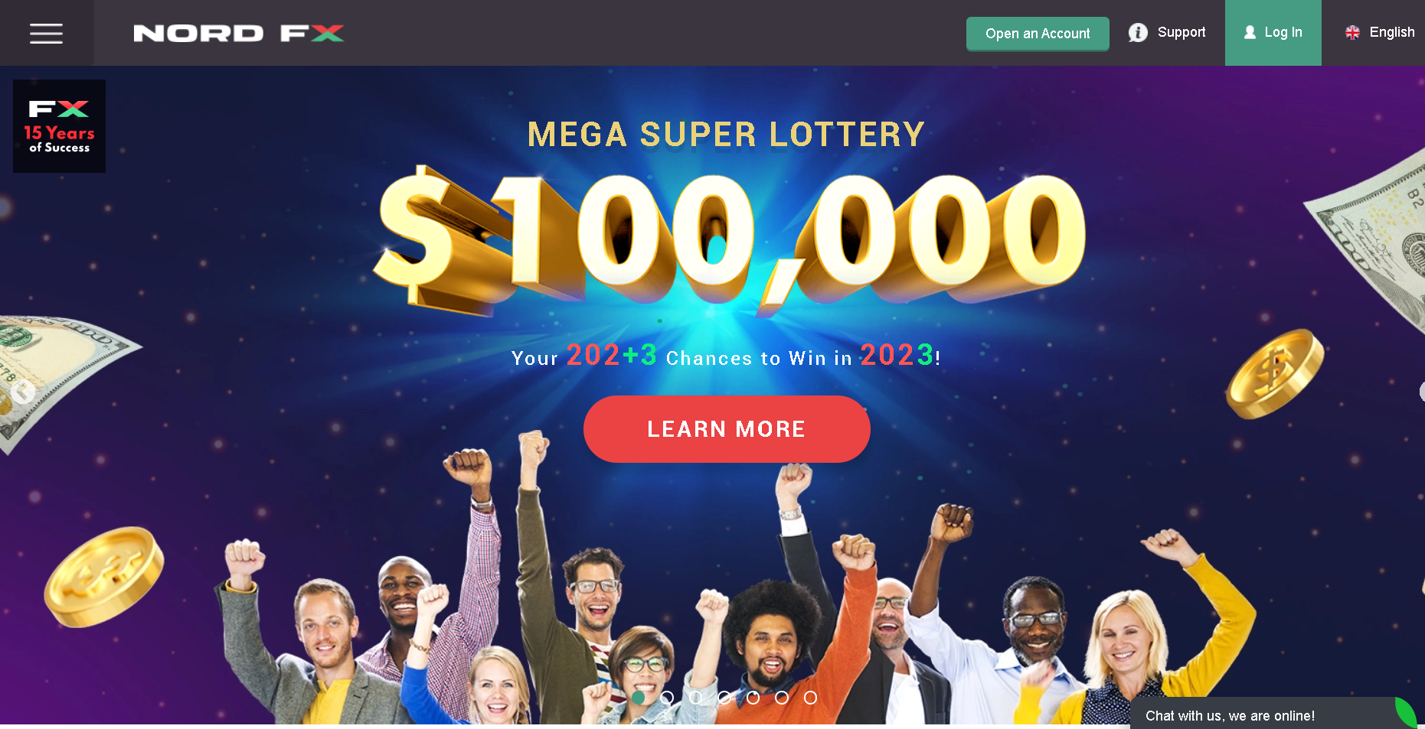Click the red LEARN MORE button
This screenshot has width=1425, height=729.
click(727, 429)
